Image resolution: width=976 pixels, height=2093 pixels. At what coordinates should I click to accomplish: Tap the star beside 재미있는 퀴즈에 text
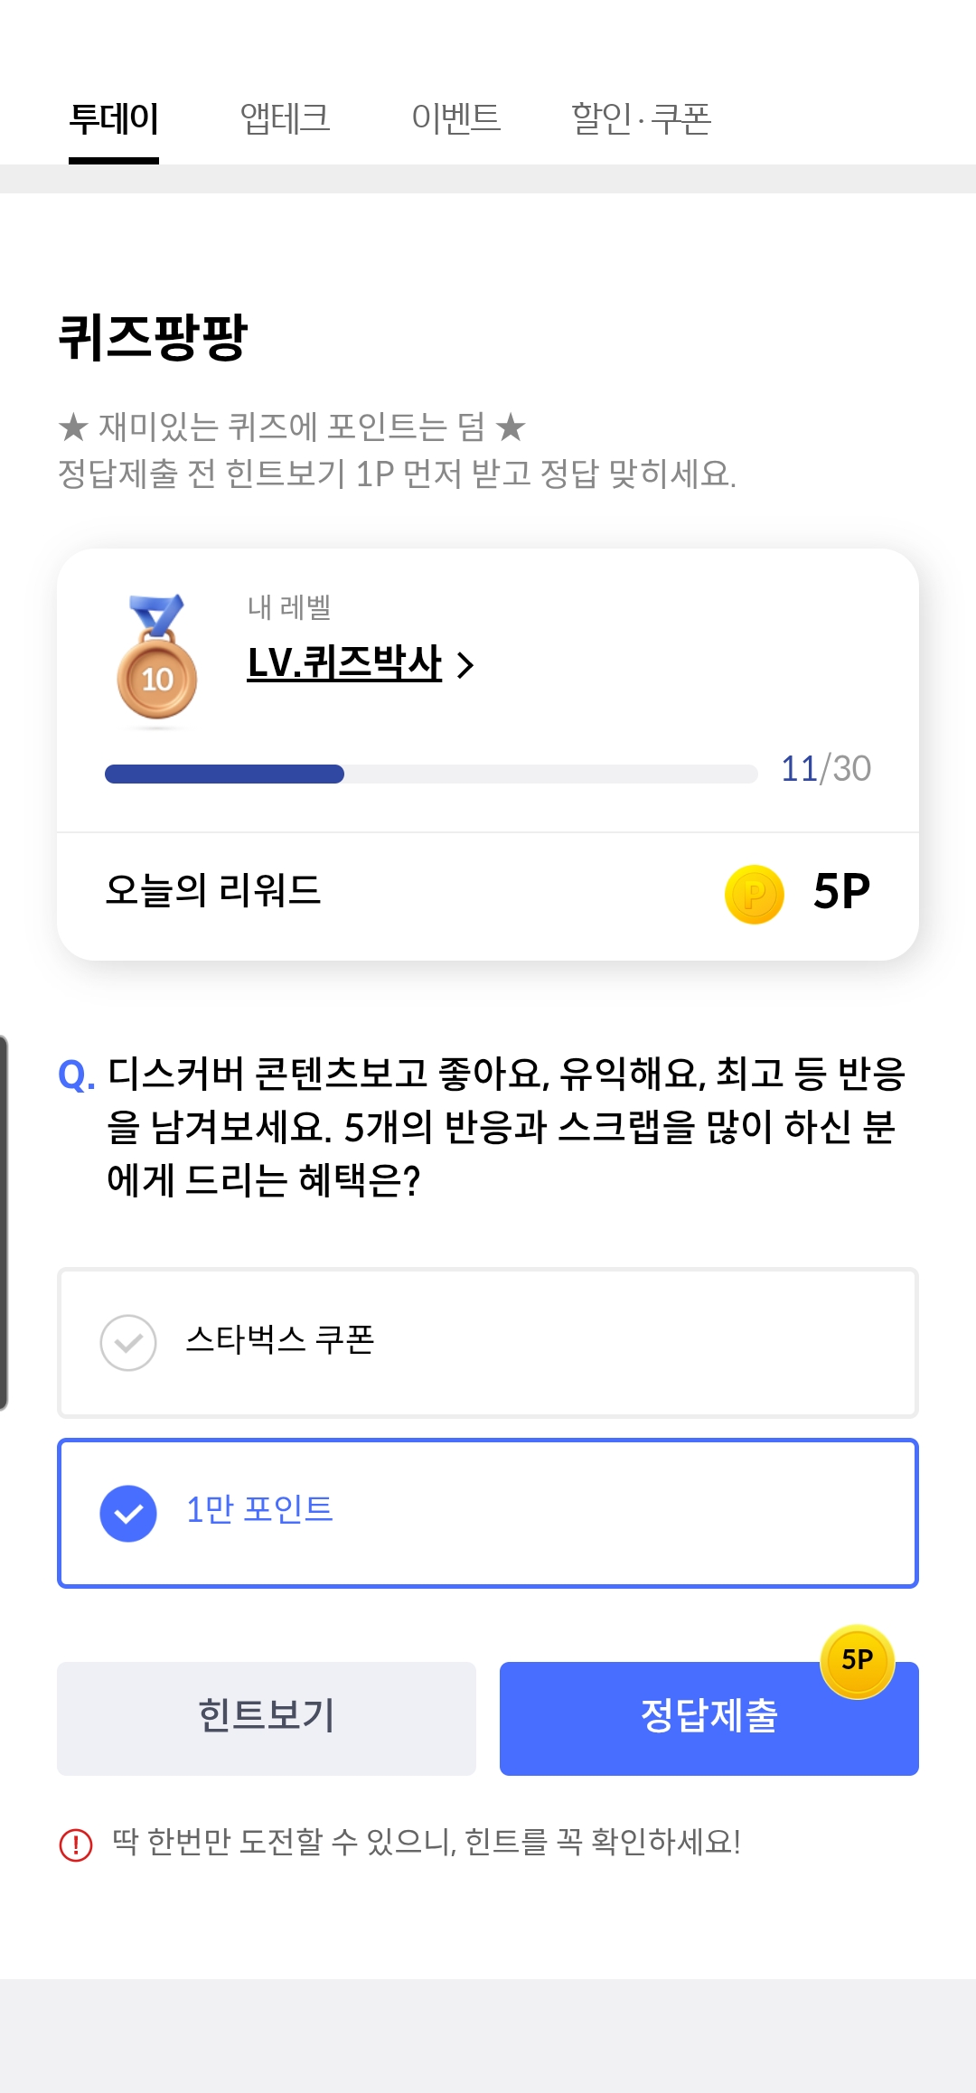click(x=74, y=427)
